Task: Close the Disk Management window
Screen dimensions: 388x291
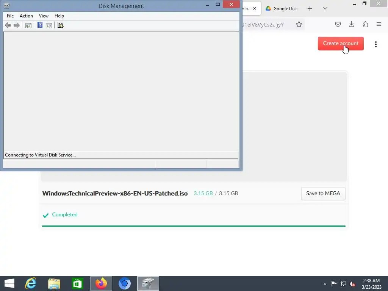Action: tap(232, 5)
